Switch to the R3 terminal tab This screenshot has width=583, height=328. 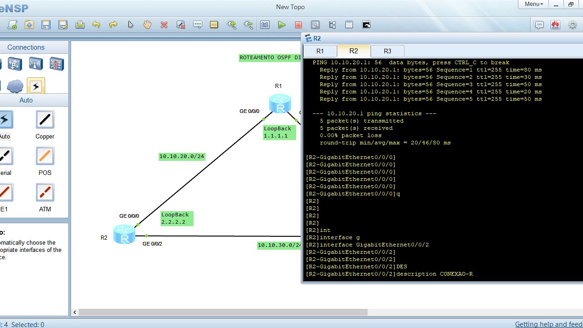[387, 51]
